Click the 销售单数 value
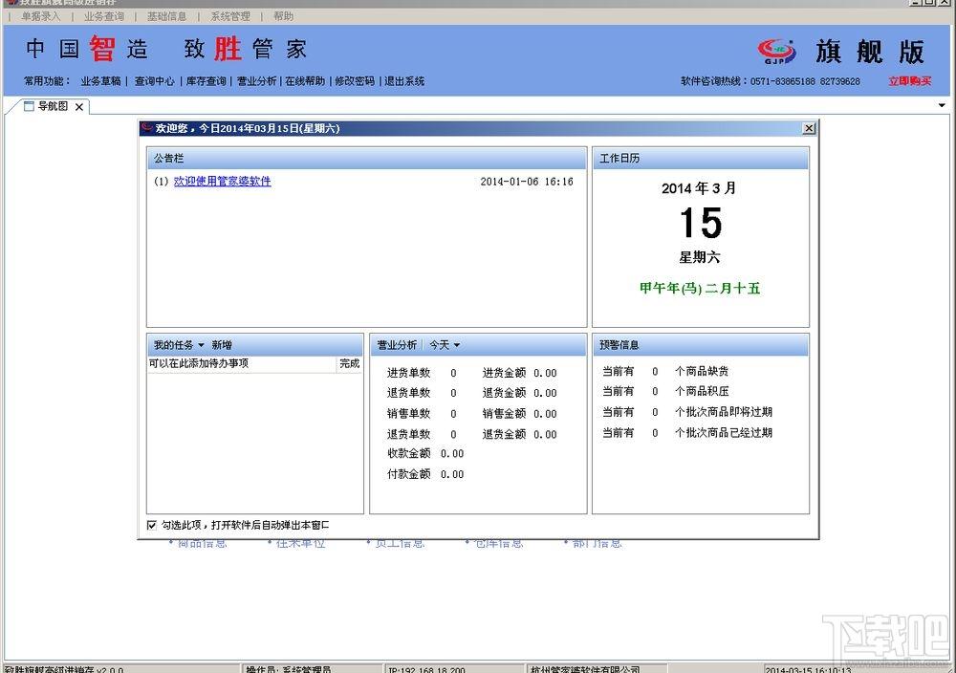Image resolution: width=956 pixels, height=673 pixels. point(453,414)
